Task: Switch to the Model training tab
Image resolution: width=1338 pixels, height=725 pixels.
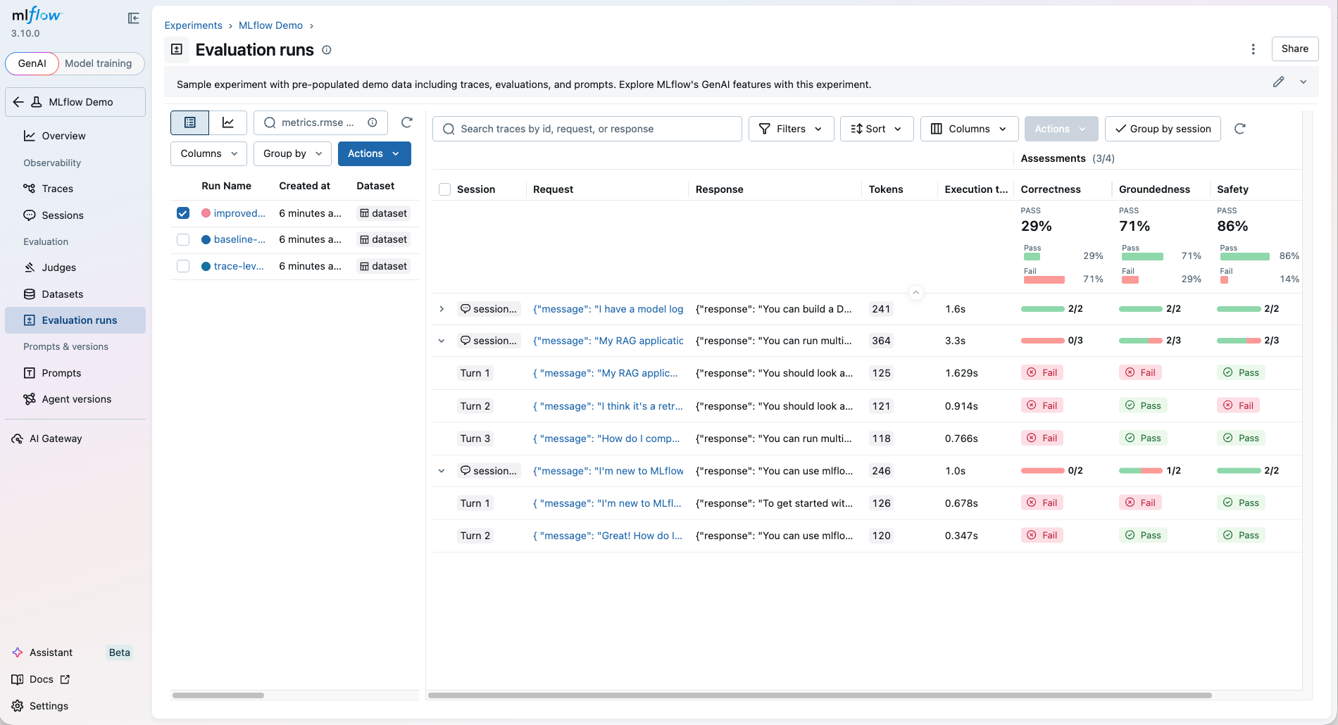Action: point(99,63)
